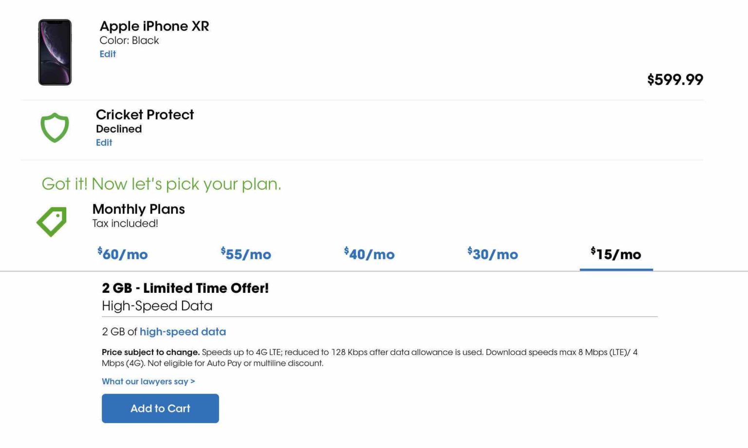
Task: Select the $55/mo plan tab
Action: point(245,254)
